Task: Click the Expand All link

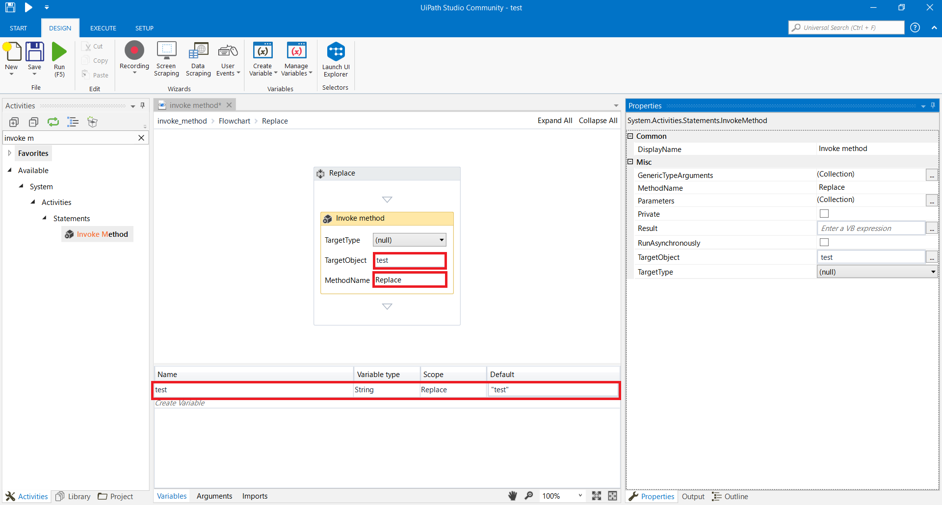Action: click(x=554, y=121)
